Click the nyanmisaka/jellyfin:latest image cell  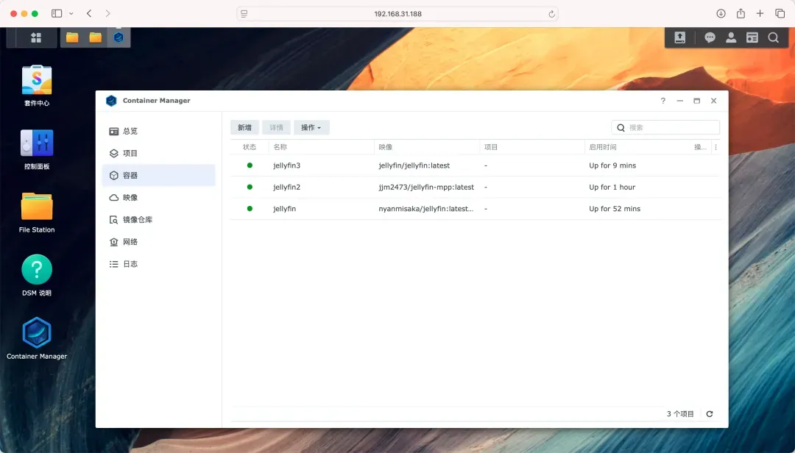[x=426, y=208]
